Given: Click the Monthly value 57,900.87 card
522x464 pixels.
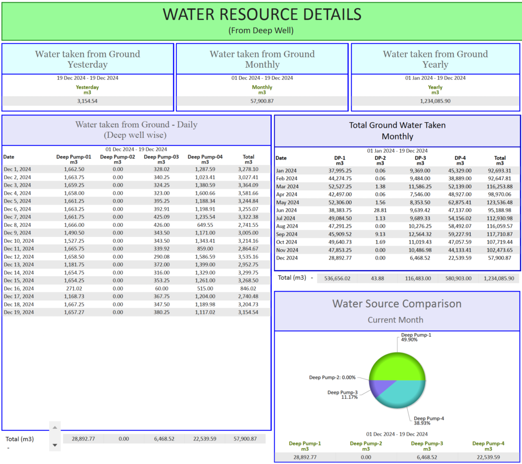Looking at the screenshot, I should pyautogui.click(x=262, y=101).
